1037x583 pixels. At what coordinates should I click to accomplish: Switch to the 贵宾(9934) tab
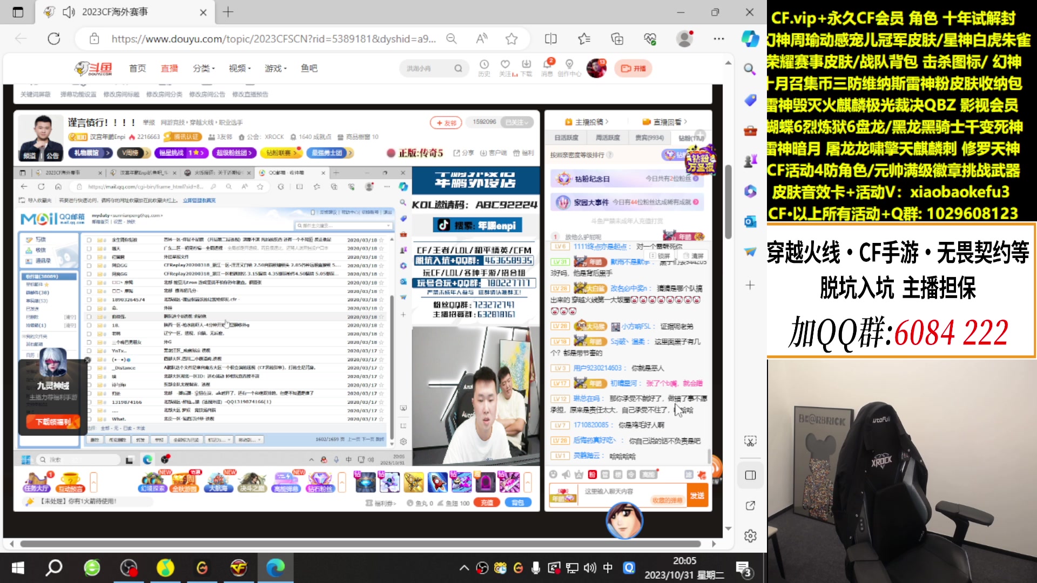click(x=649, y=138)
